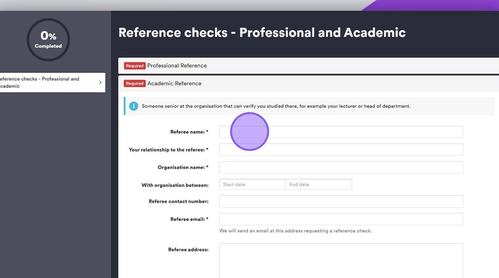Focus the Referee email input

point(341,219)
